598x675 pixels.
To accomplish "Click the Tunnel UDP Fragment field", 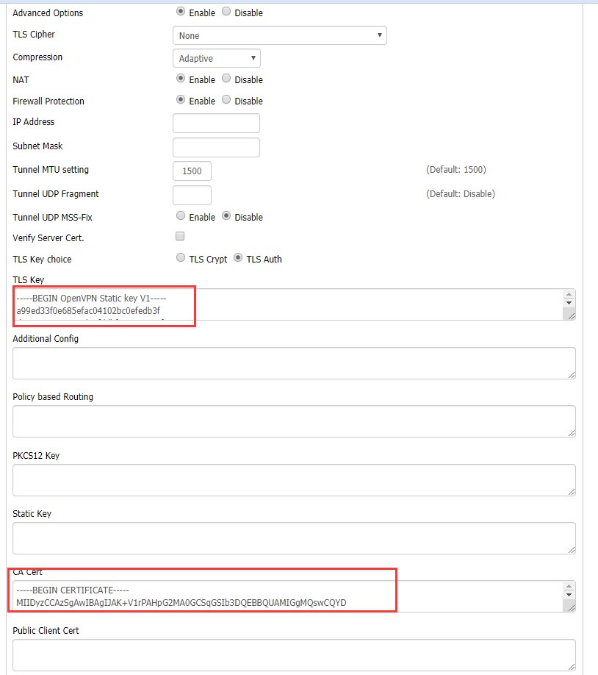I will click(192, 195).
